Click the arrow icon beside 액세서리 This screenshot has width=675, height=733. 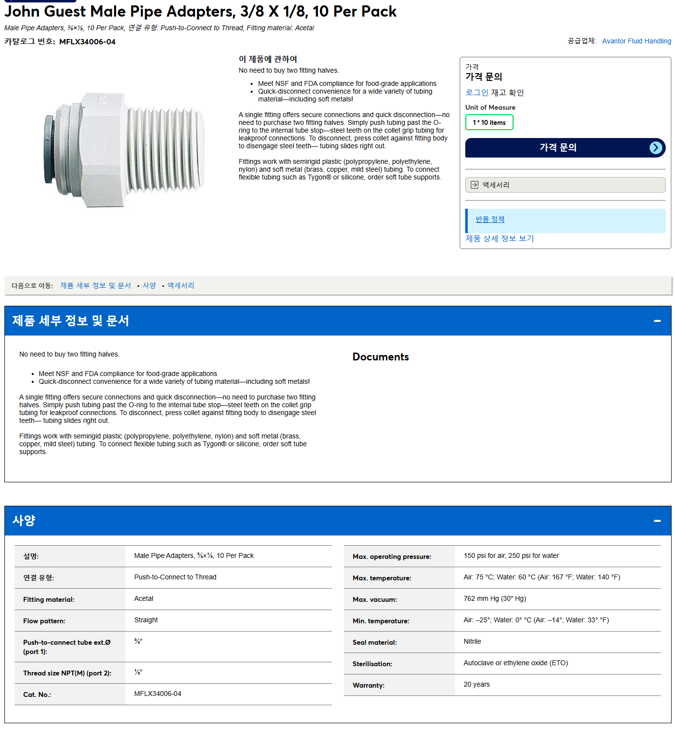pyautogui.click(x=475, y=185)
